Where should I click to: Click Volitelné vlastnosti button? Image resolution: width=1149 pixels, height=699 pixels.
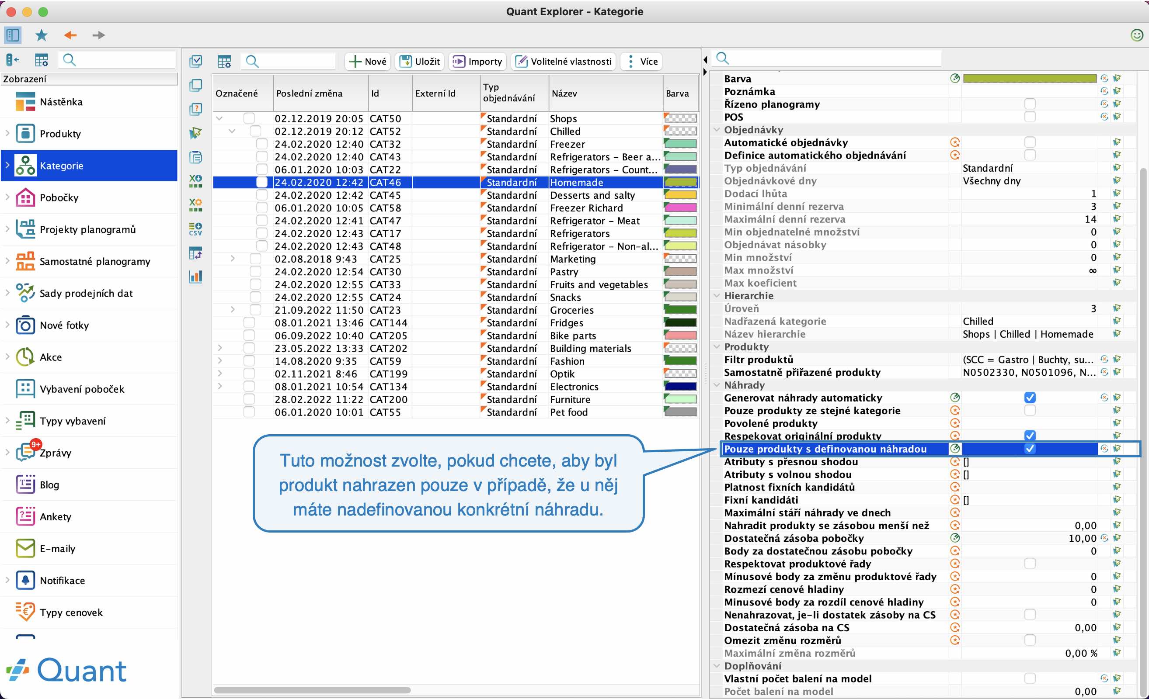(x=563, y=62)
